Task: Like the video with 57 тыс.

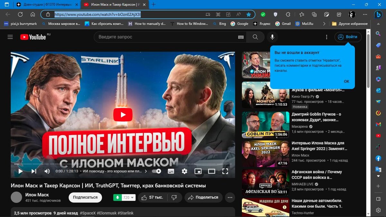Action: [x=152, y=197]
